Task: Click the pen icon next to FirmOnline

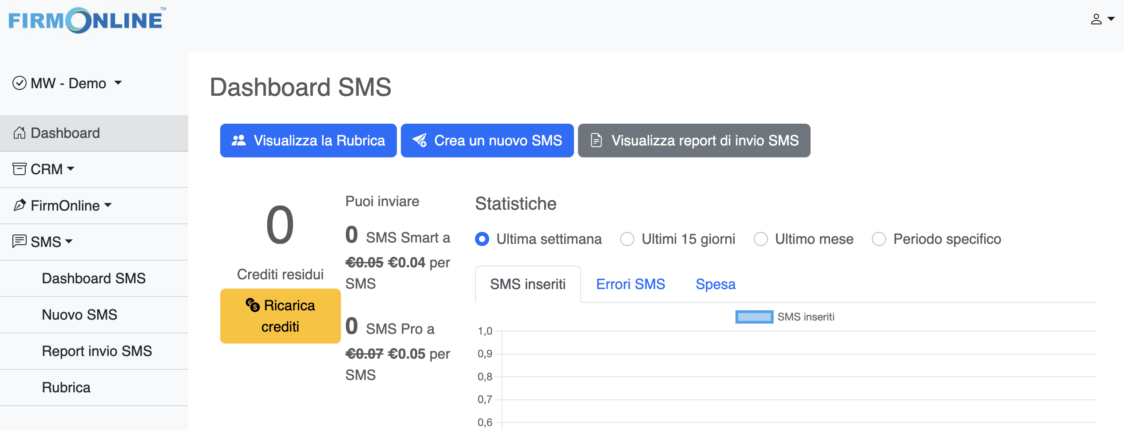Action: (x=19, y=205)
